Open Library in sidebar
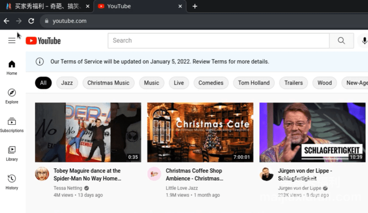The height and width of the screenshot is (213, 368). [x=12, y=154]
